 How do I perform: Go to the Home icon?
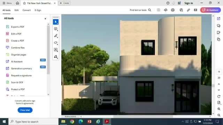(x=17, y=3)
